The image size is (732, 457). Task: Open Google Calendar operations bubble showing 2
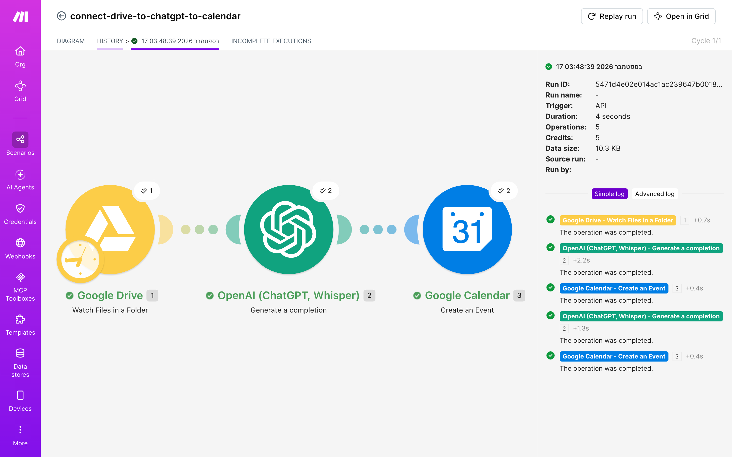pyautogui.click(x=504, y=190)
